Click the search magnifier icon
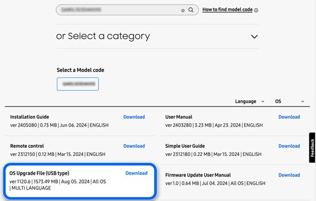Screen dimensions: 316x201 point(191,10)
